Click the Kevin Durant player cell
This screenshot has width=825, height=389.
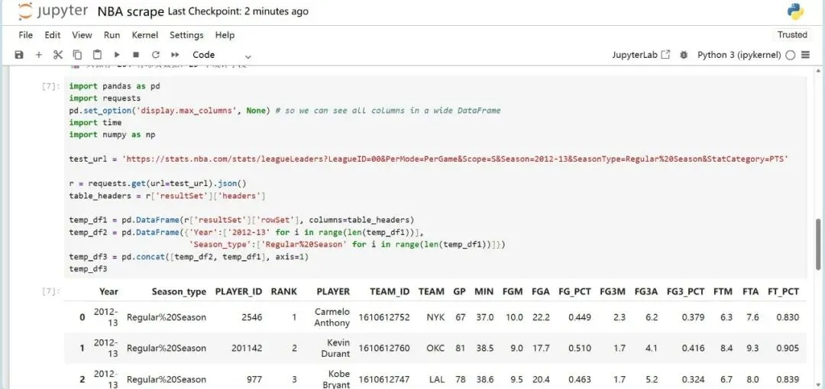click(x=335, y=348)
